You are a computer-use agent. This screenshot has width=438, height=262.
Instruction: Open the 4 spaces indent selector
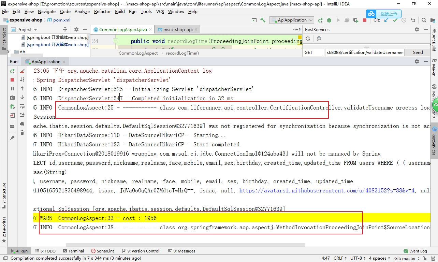click(x=379, y=258)
